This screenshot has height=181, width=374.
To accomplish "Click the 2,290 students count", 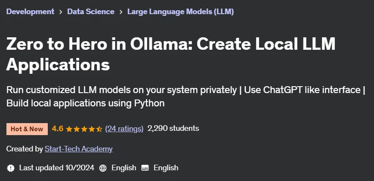I will tap(173, 128).
